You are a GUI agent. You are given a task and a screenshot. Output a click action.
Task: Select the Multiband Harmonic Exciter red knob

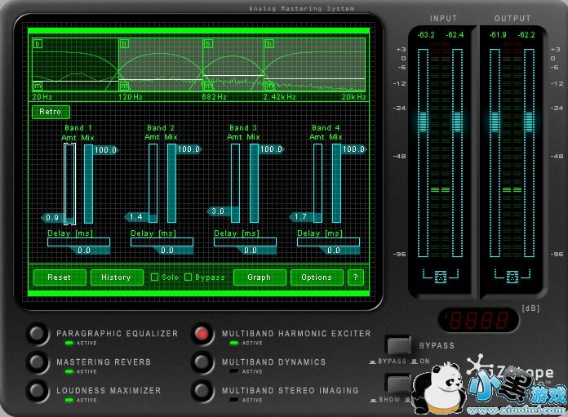[202, 333]
